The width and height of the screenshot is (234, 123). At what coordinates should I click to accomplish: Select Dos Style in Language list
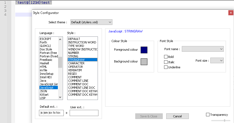point(49,49)
